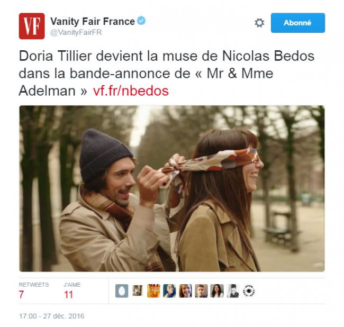The height and width of the screenshot is (327, 344).
Task: Open the fifth liker's smiling woman avatar
Action: [x=185, y=291]
